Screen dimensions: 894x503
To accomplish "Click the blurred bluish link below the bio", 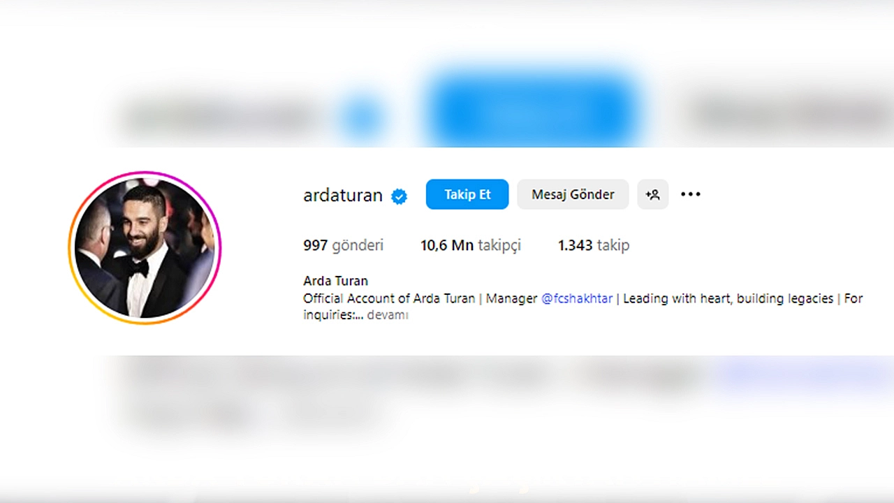I will (x=803, y=374).
